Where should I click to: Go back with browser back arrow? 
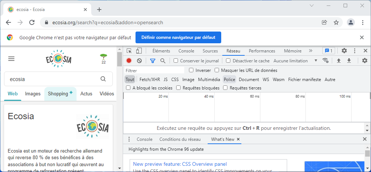coord(8,22)
